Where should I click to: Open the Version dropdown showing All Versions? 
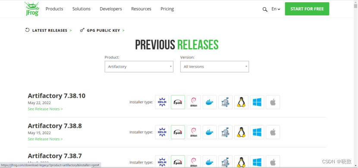(x=214, y=67)
